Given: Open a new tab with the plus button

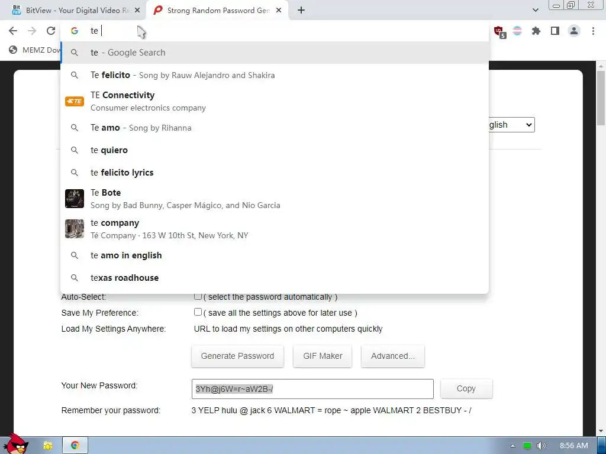Looking at the screenshot, I should [301, 11].
